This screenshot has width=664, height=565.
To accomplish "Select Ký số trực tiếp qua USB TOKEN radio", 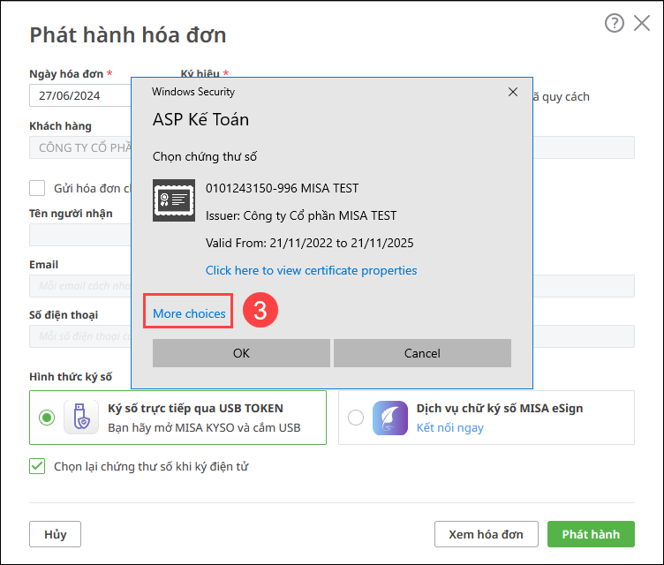I will [x=47, y=418].
